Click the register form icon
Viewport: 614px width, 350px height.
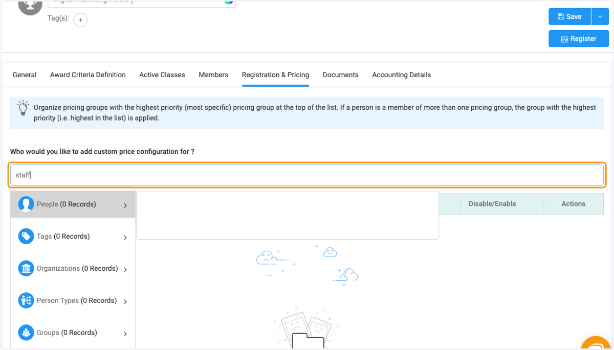click(565, 39)
